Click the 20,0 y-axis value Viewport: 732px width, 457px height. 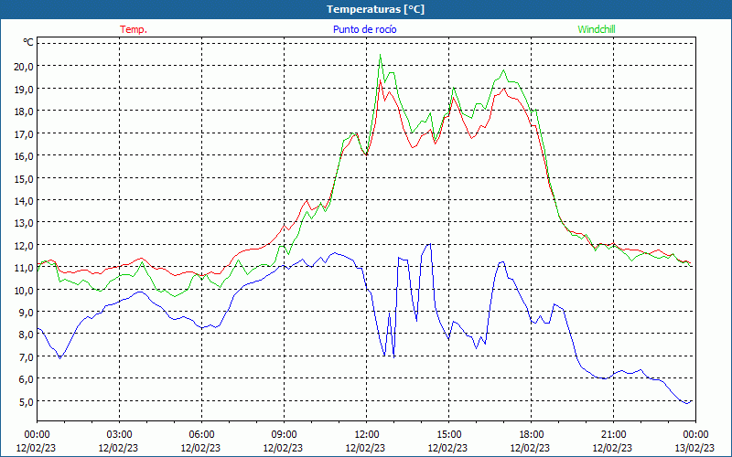tap(24, 66)
